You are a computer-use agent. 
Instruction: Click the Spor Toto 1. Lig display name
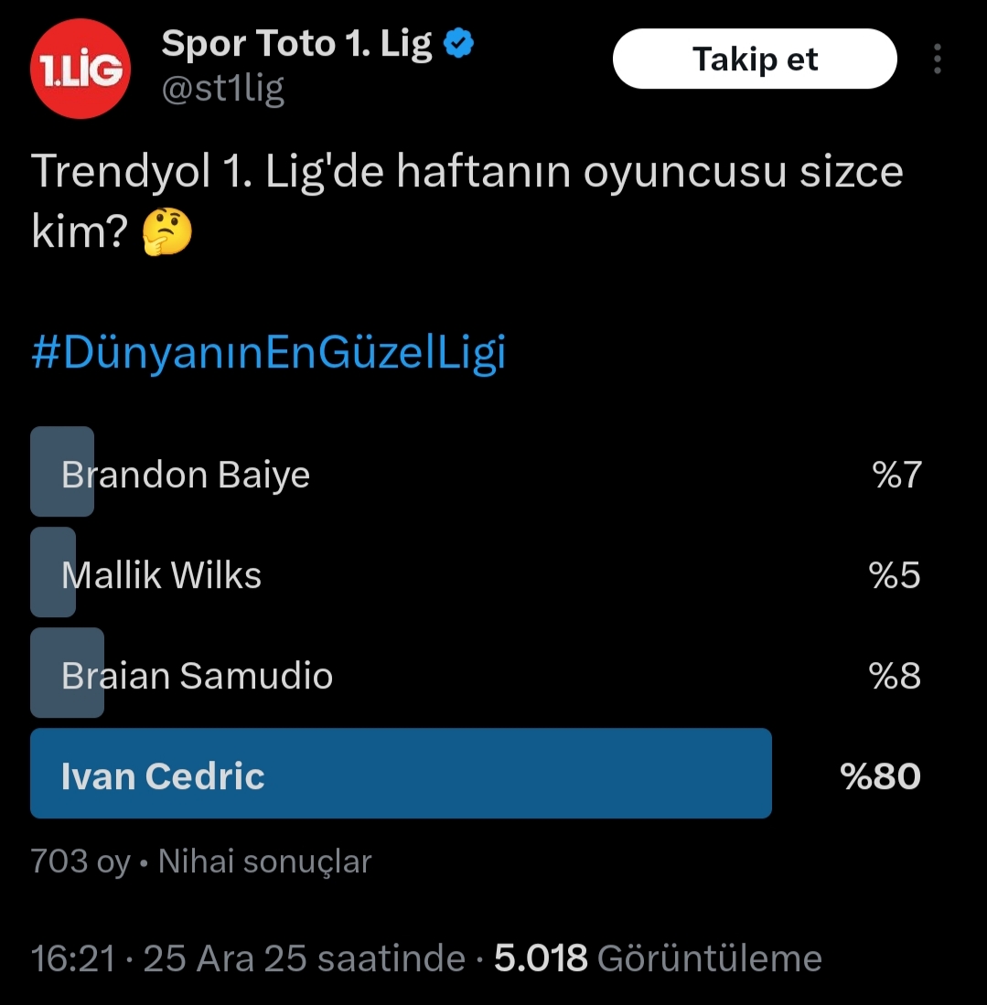coord(296,44)
